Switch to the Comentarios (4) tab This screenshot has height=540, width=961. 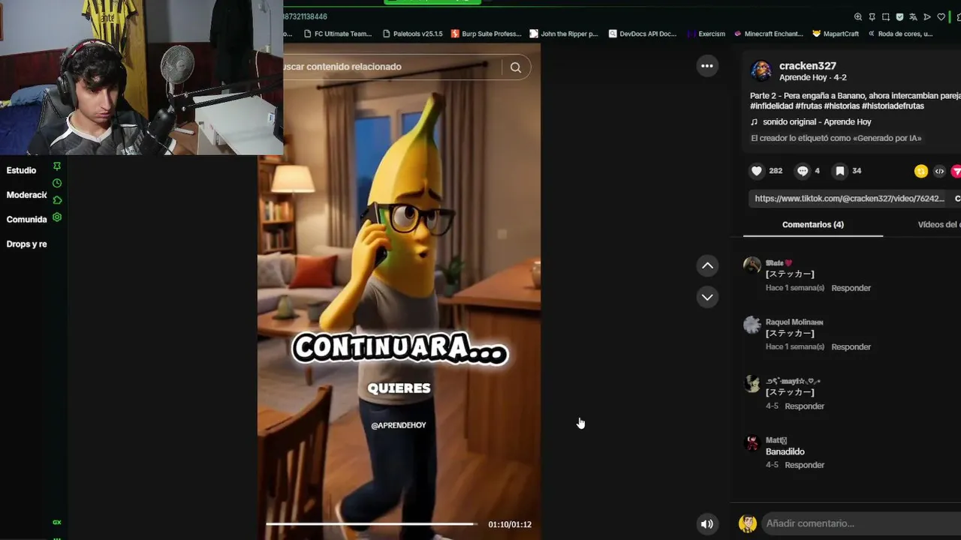click(813, 225)
